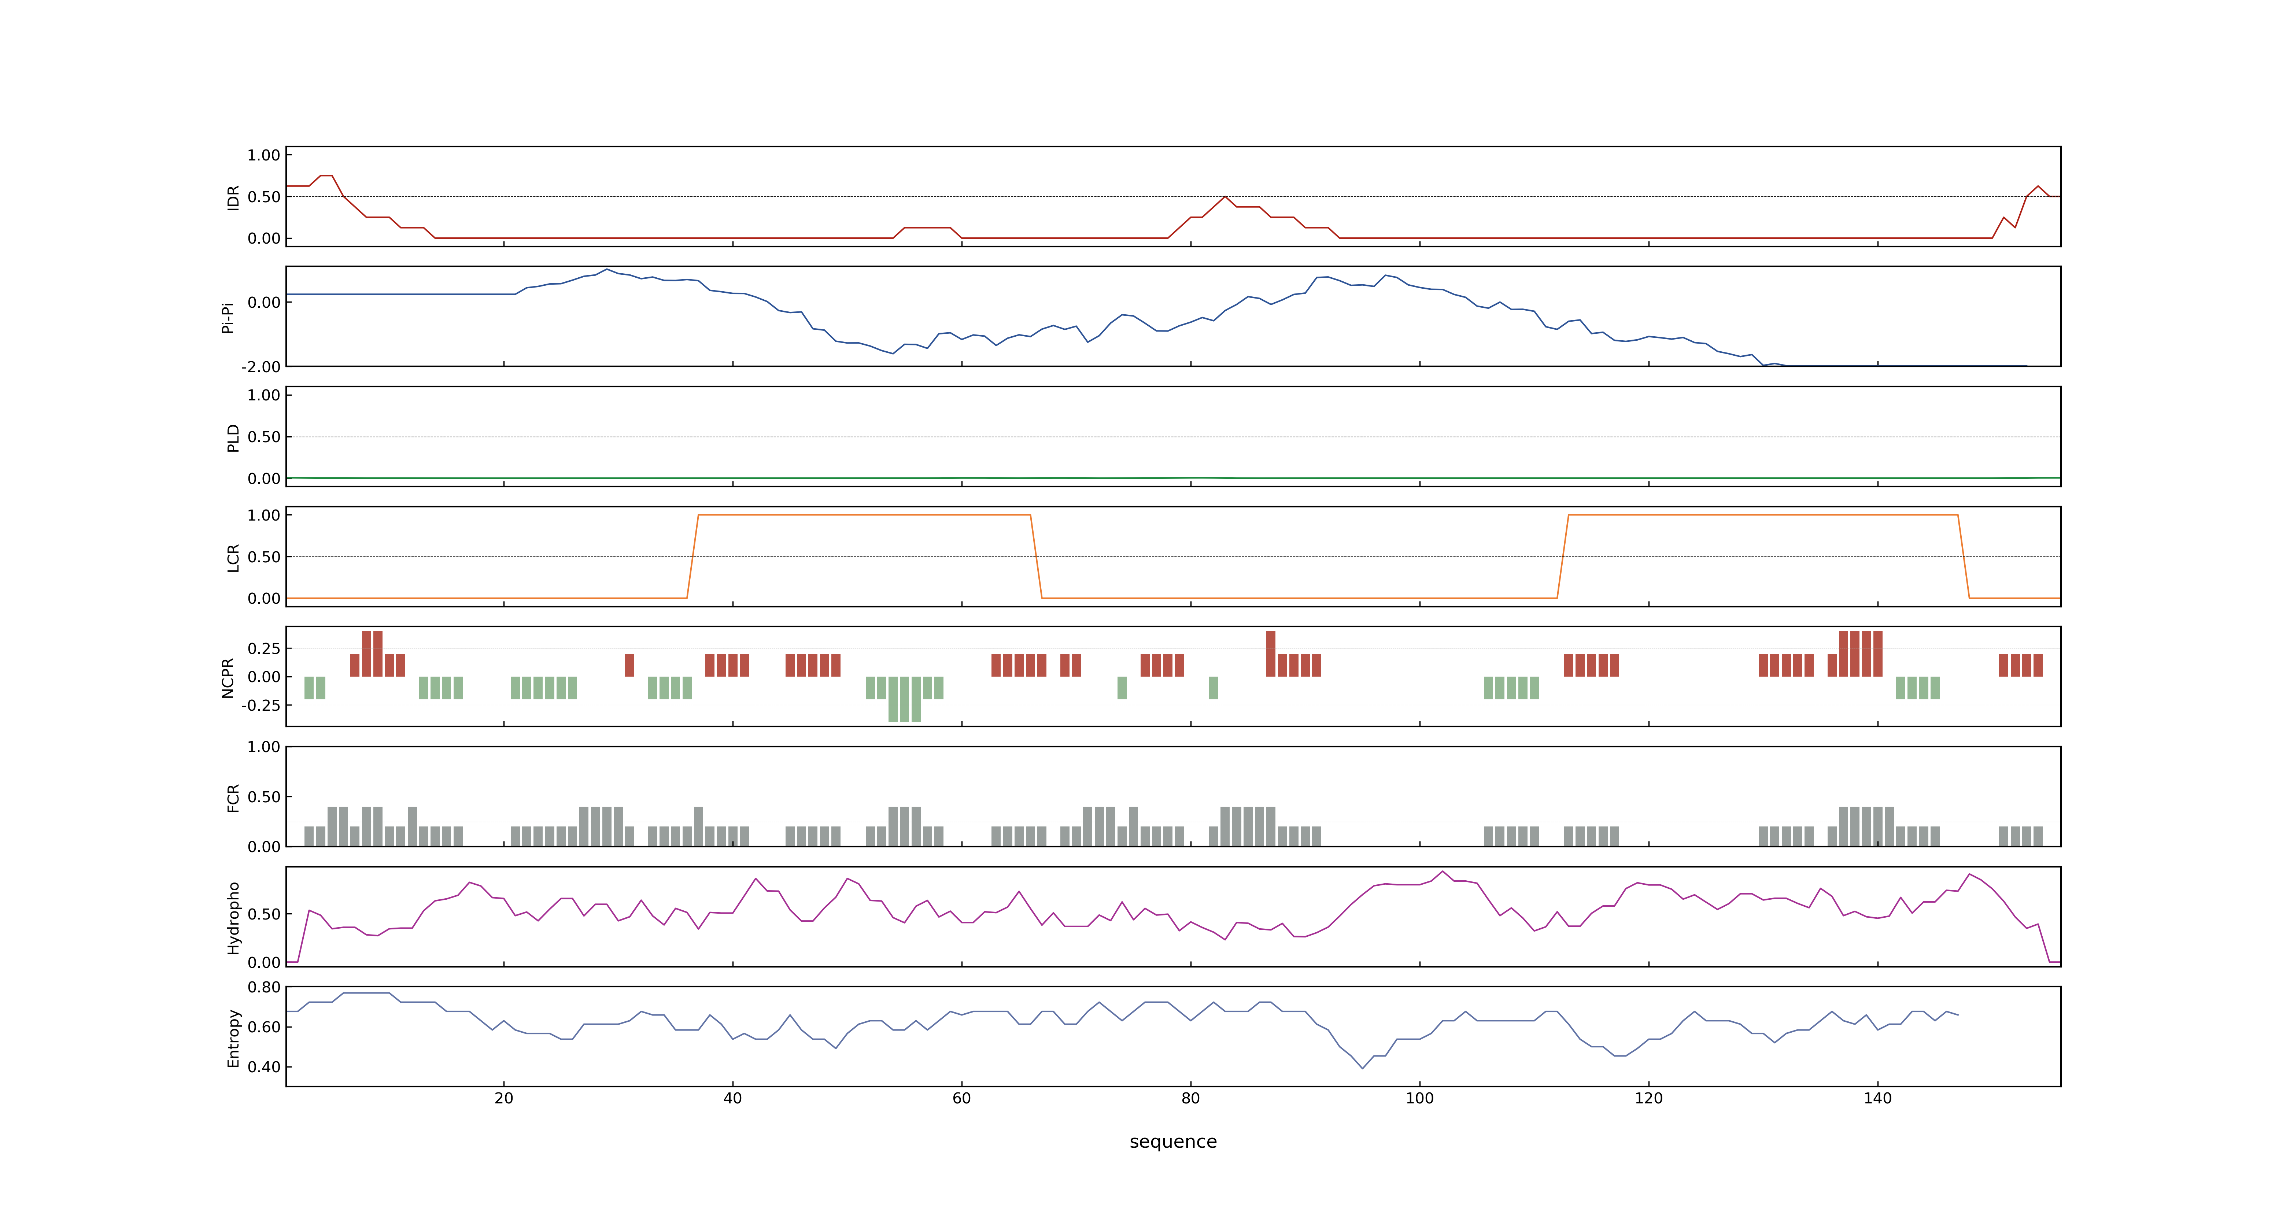2290x1221 pixels.
Task: Click x-axis tick label 100
Action: pos(1420,1098)
